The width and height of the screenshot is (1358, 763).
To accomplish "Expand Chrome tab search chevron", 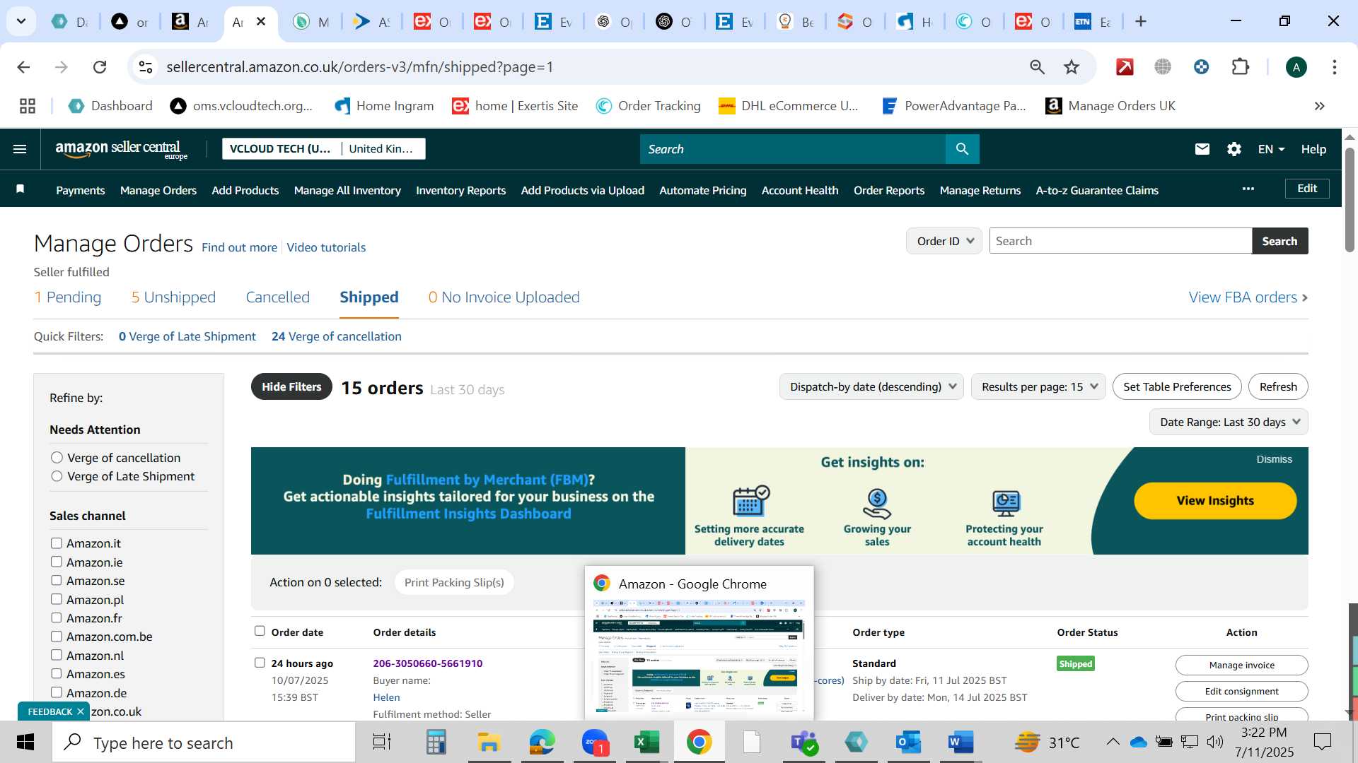I will (x=21, y=21).
